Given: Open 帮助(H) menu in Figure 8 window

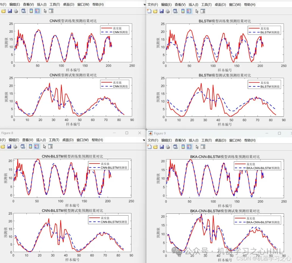Looking at the screenshot, I should tap(97, 140).
